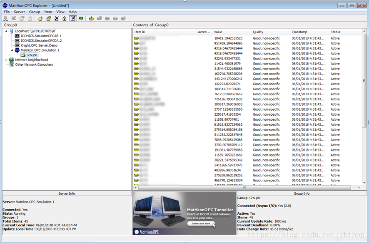Click tag icon of row valued 18419.3942553523
369x243 pixels.
(136, 38)
